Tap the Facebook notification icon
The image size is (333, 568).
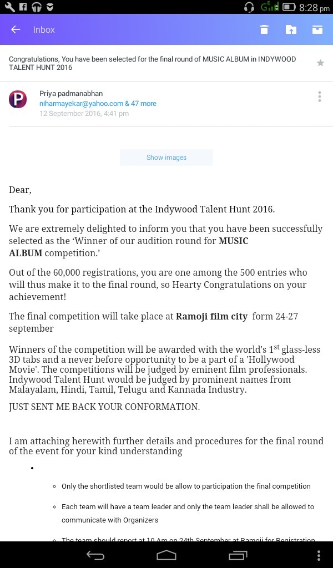pyautogui.click(x=23, y=7)
